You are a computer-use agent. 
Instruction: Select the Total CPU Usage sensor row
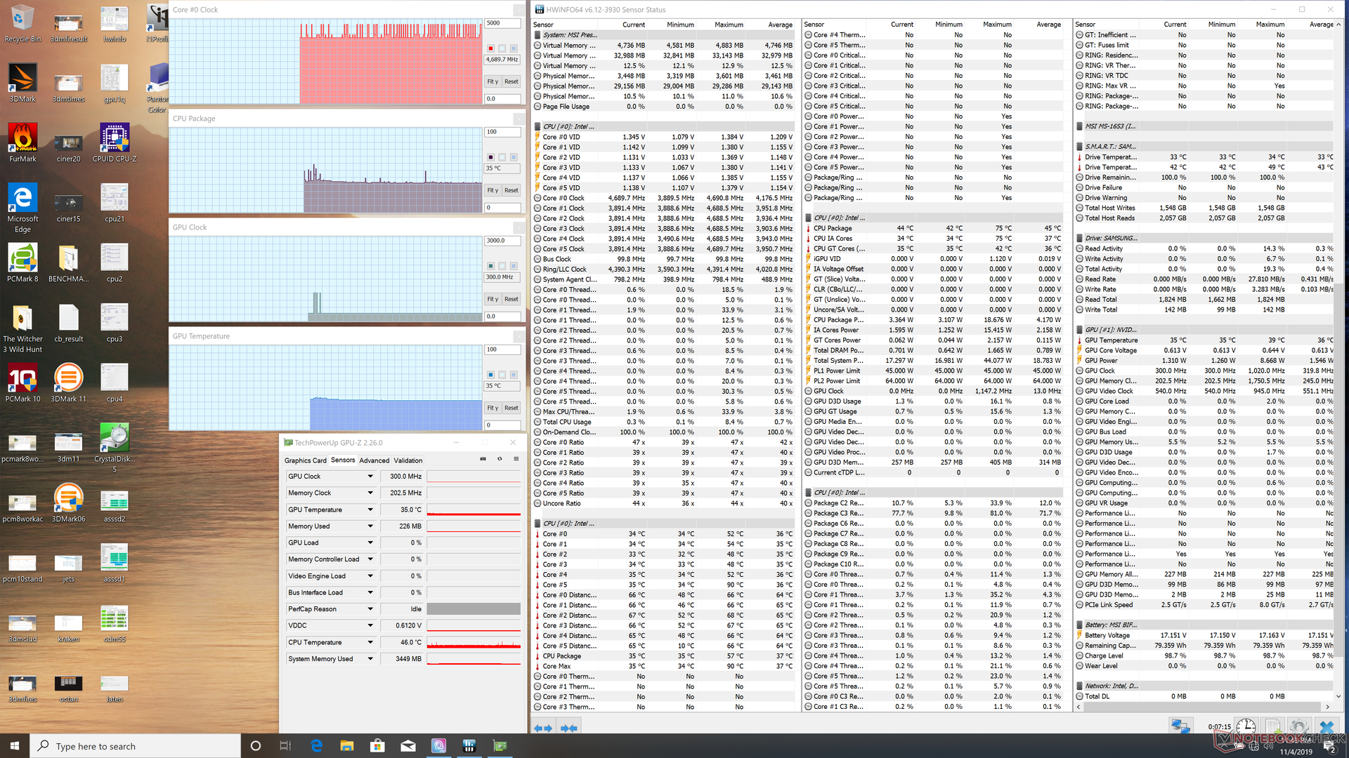pyautogui.click(x=663, y=422)
